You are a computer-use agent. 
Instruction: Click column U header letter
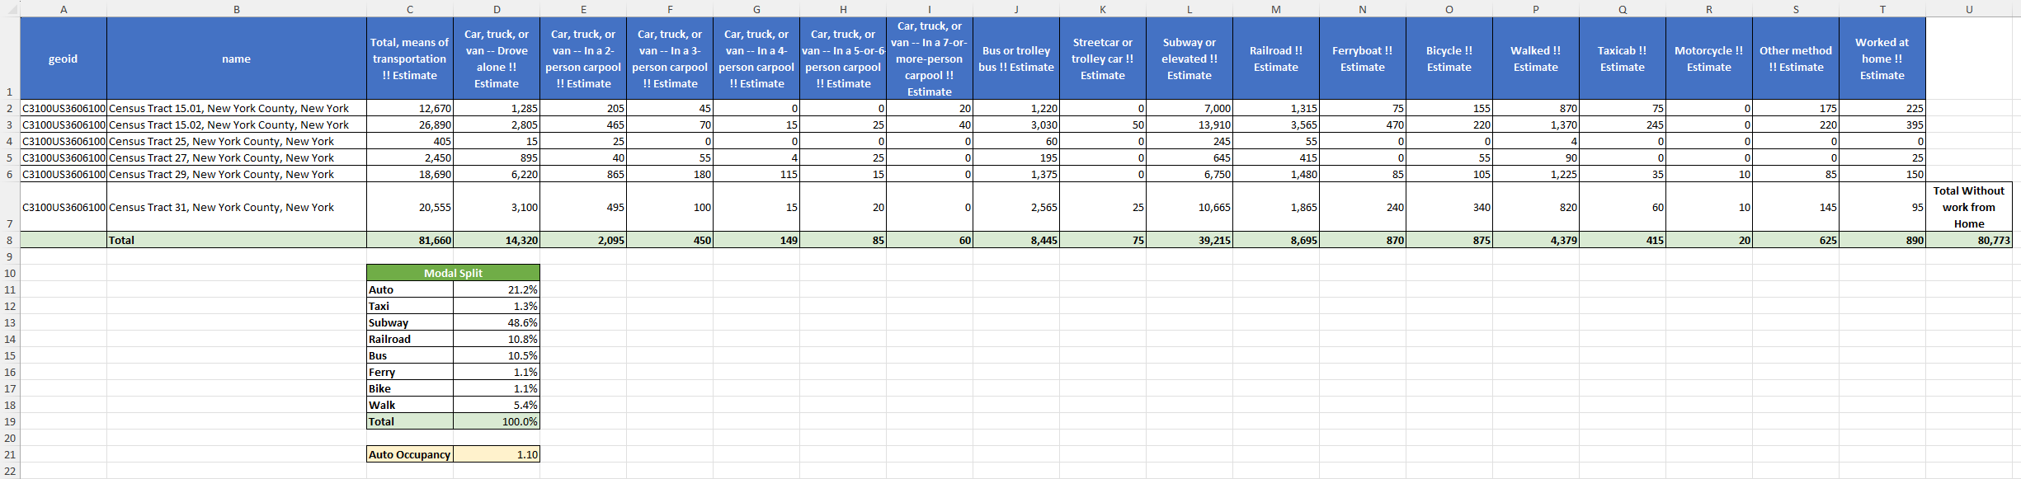pyautogui.click(x=1968, y=9)
